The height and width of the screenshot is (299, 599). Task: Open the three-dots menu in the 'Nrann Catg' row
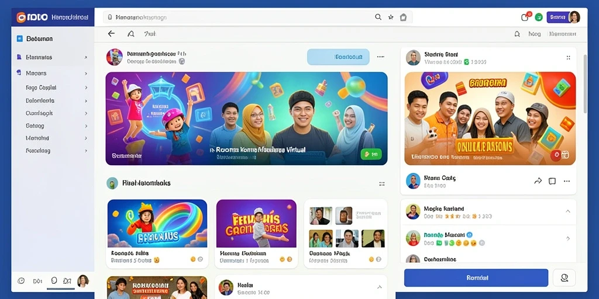pos(566,181)
